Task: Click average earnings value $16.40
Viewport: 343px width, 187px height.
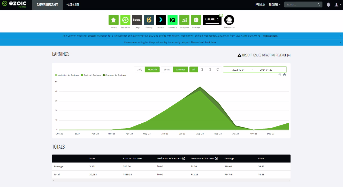Action: pyautogui.click(x=228, y=166)
